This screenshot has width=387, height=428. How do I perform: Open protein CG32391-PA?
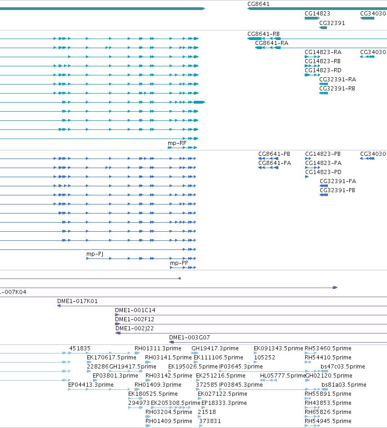click(x=338, y=181)
